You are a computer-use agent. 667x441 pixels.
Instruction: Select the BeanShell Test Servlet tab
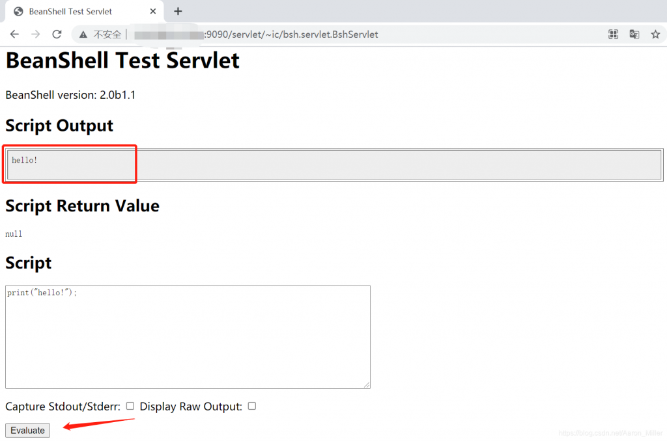(x=70, y=12)
